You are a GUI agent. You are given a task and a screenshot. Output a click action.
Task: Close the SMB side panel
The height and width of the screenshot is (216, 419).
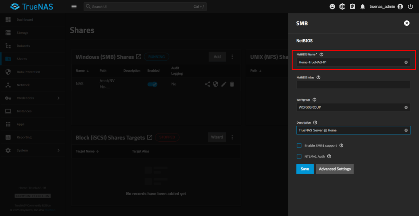click(407, 23)
